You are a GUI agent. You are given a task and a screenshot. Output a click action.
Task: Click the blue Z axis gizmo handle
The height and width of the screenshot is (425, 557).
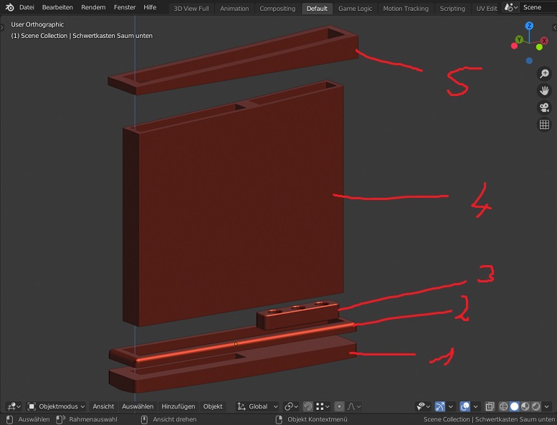(529, 26)
